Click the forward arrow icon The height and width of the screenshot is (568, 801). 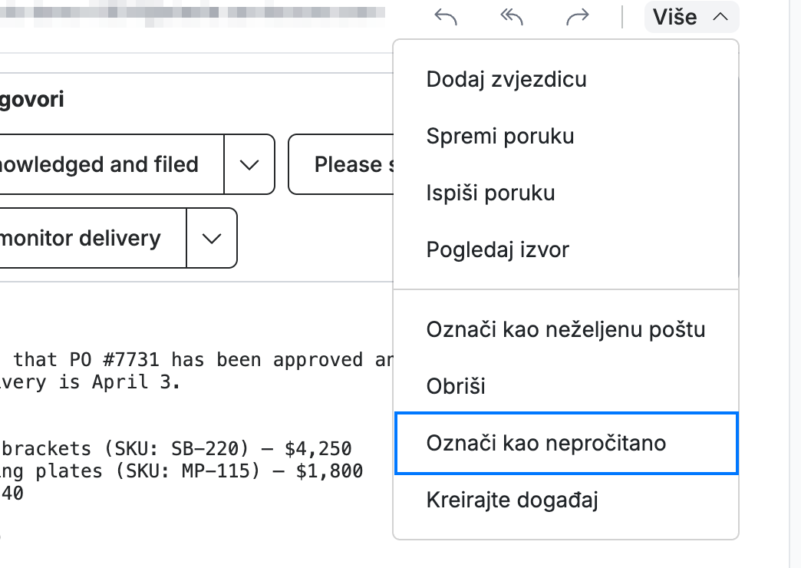pos(578,17)
